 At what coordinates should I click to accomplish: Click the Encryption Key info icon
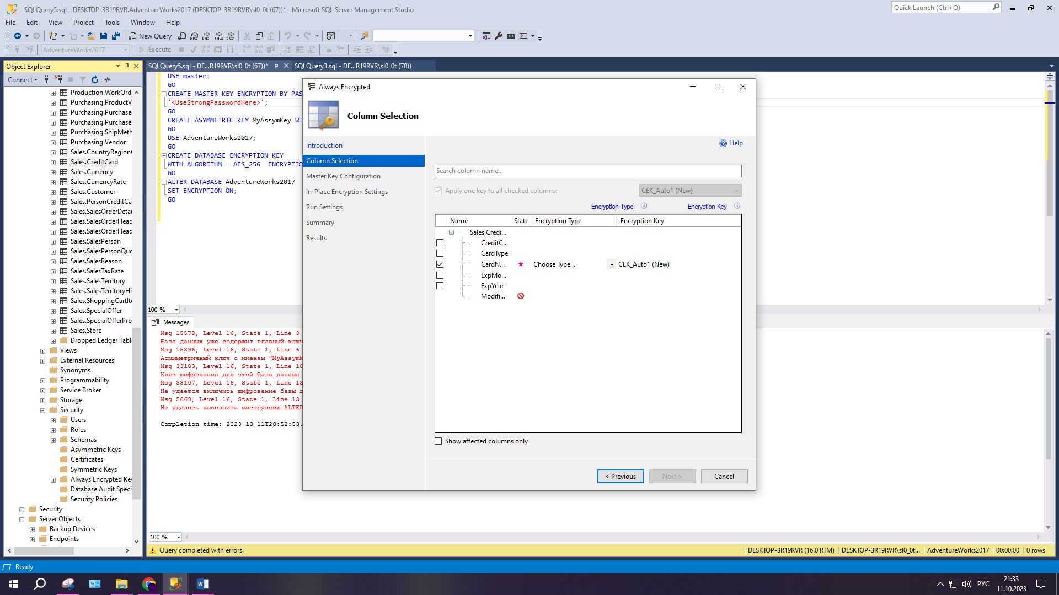click(737, 206)
